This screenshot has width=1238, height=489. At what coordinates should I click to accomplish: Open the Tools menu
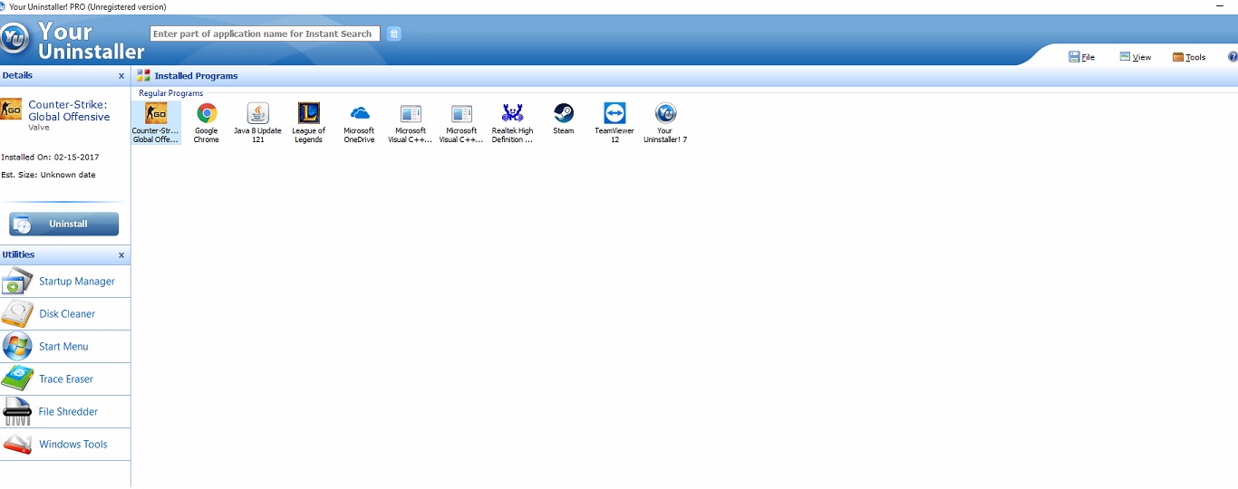[x=1189, y=57]
